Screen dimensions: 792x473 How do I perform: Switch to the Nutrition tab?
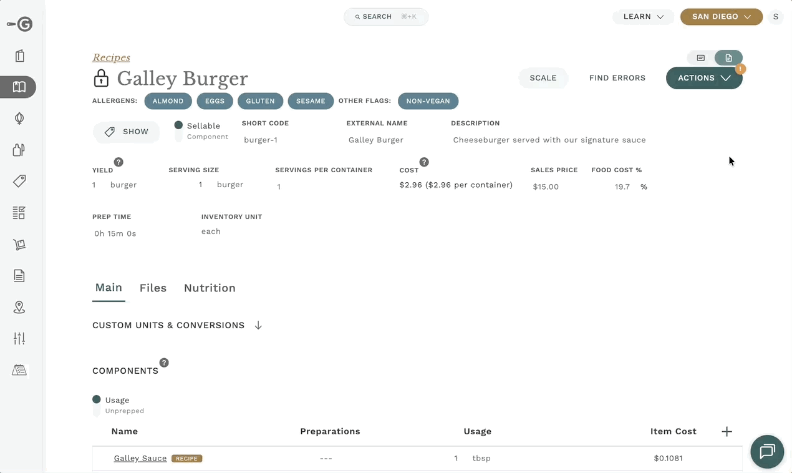(x=210, y=288)
